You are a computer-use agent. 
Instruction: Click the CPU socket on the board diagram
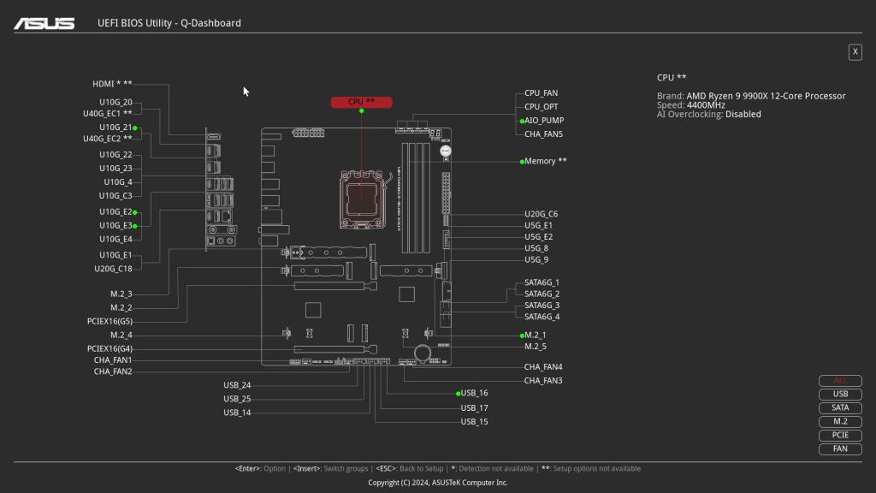(363, 198)
